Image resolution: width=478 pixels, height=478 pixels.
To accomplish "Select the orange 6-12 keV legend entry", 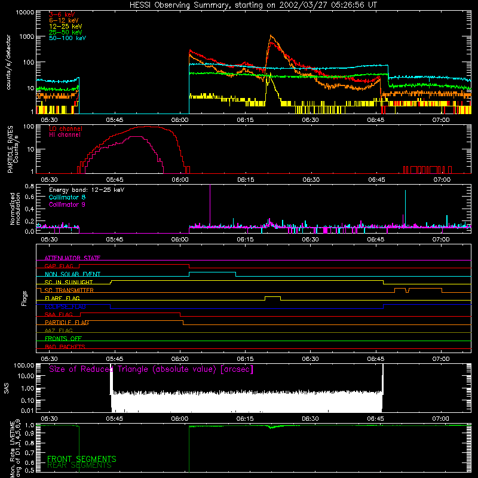I will (63, 20).
